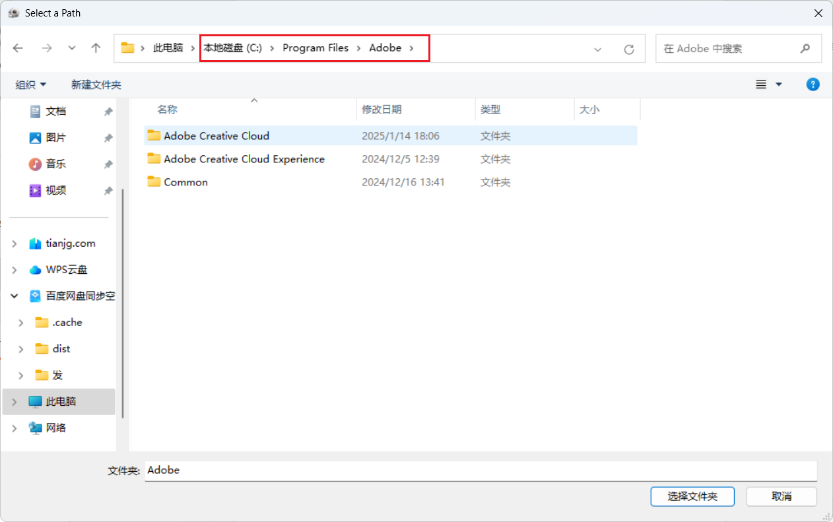Click the pin icon next to 图片
Image resolution: width=833 pixels, height=522 pixels.
point(108,139)
